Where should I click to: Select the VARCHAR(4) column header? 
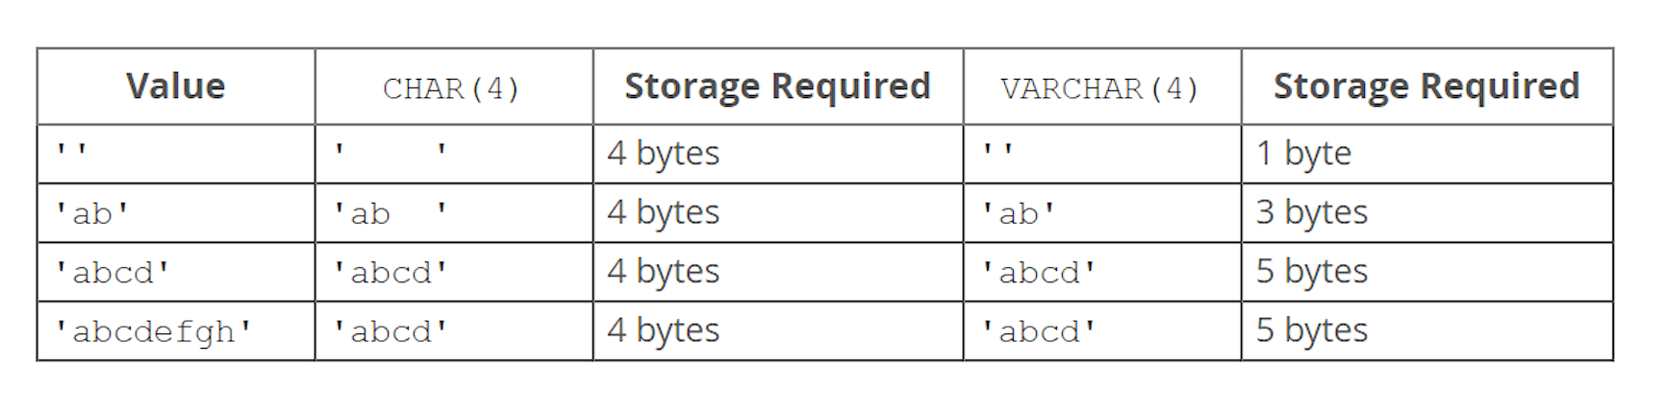coord(1102,86)
